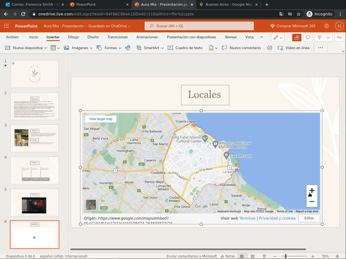Toggle the Notas notes pane

point(228,256)
